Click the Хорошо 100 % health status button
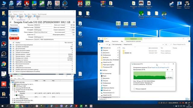 (x=14, y=29)
